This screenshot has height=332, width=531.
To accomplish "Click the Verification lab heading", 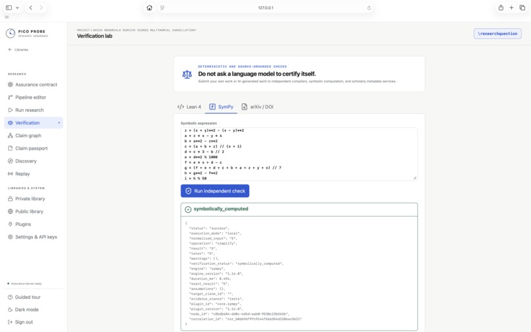I will [x=94, y=36].
